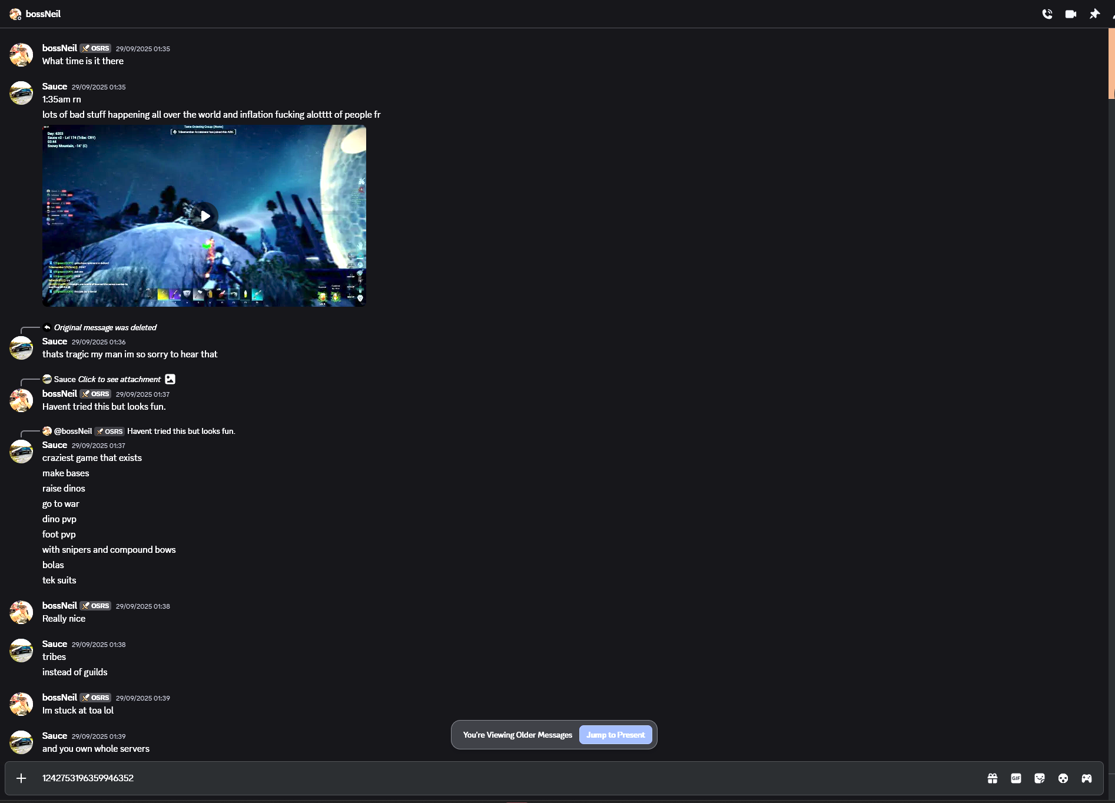The height and width of the screenshot is (803, 1115).
Task: Open the apps and activities launcher icon
Action: click(x=1086, y=778)
